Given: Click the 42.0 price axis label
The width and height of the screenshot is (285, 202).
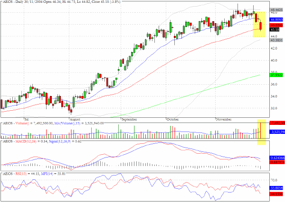Looking at the screenshot, I should pos(274,48).
